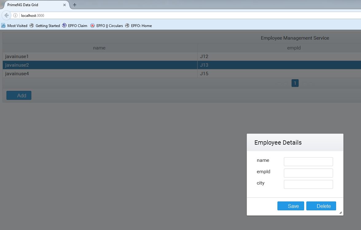Click the Employee Details dialog title bar

pyautogui.click(x=295, y=142)
